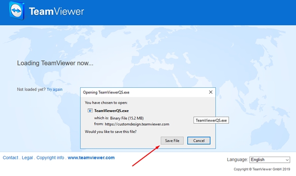Open the Legal link in footer
This screenshot has height=176, width=296.
point(27,157)
